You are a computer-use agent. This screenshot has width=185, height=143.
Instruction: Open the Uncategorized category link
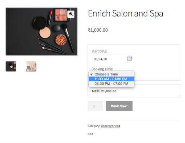pos(110,126)
